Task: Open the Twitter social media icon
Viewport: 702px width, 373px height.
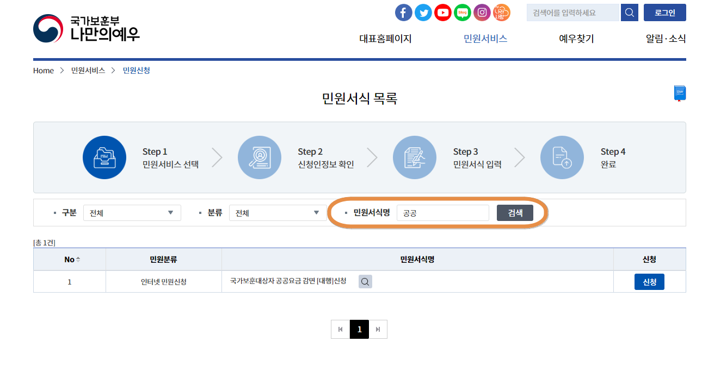Action: (x=423, y=12)
